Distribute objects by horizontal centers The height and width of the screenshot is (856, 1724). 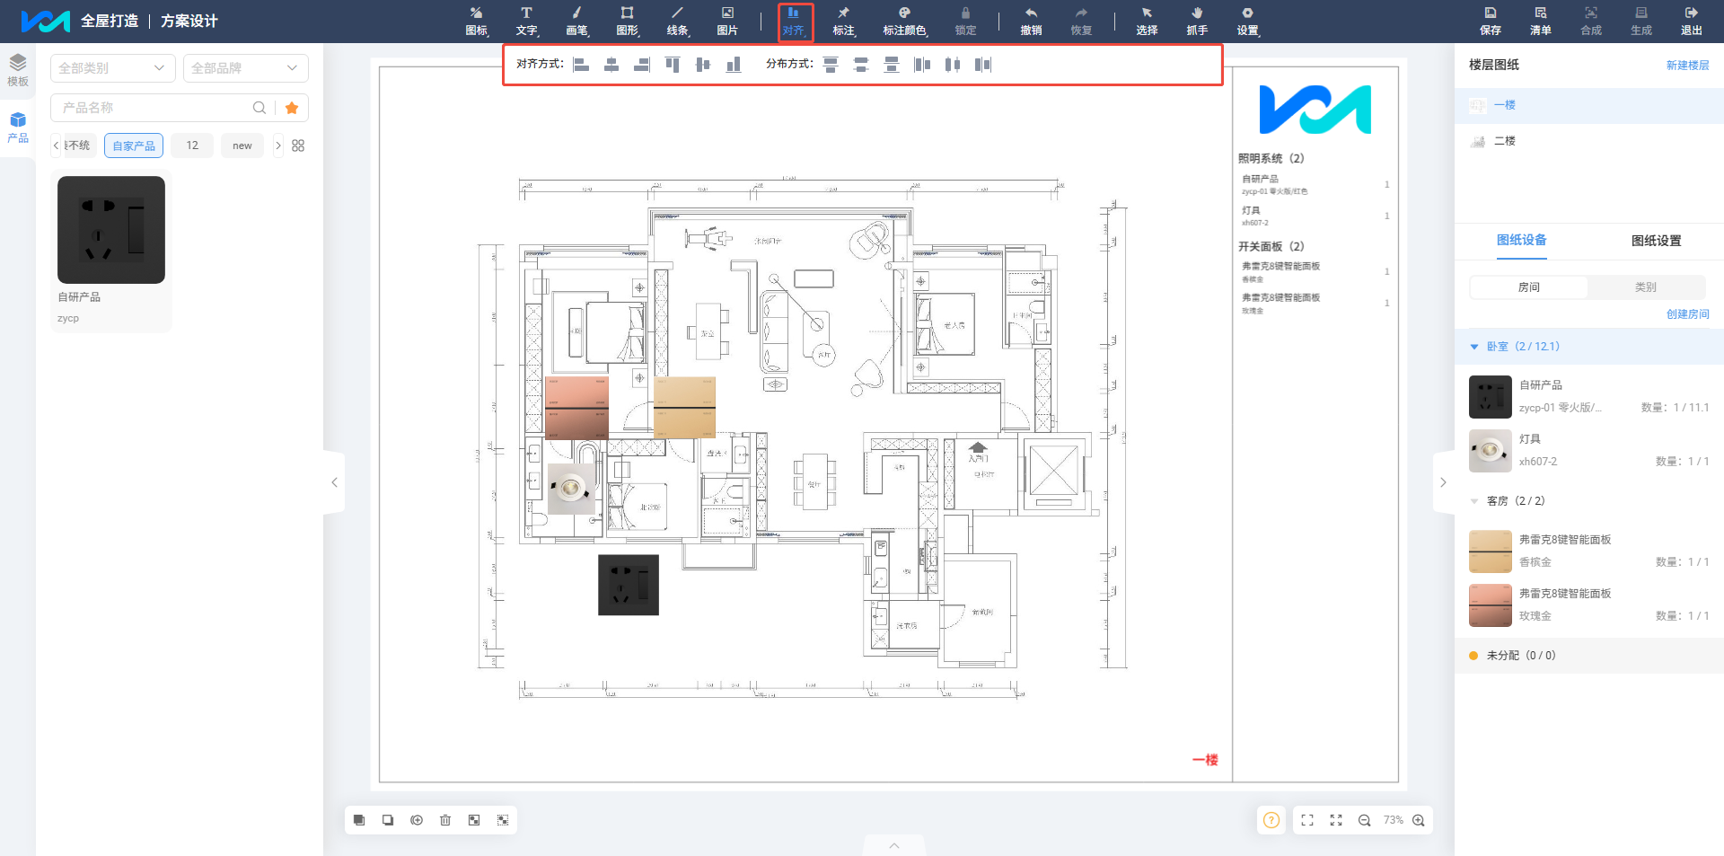[953, 65]
